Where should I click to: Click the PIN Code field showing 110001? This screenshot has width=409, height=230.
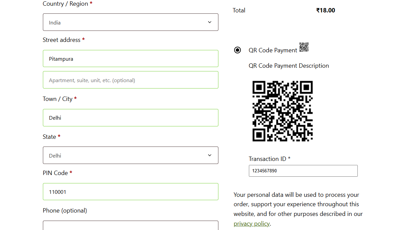(x=131, y=191)
